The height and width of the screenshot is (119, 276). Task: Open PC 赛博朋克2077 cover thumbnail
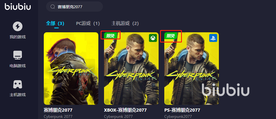tap(71, 69)
